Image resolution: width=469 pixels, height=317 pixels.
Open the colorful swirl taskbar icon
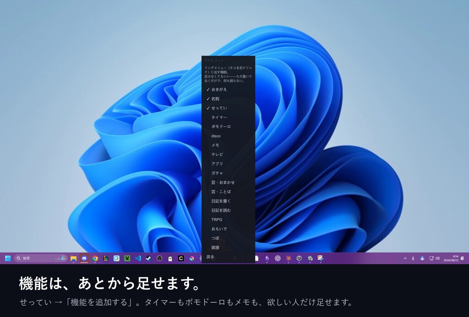pyautogui.click(x=192, y=258)
